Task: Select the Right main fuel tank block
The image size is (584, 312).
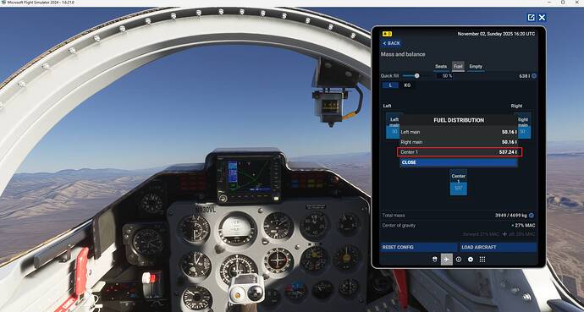Action: coord(524,126)
